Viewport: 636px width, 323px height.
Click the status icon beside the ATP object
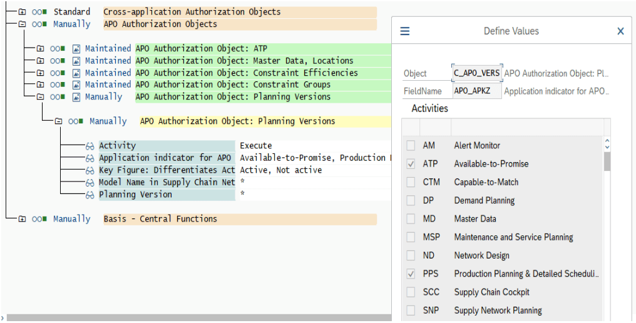(76, 49)
